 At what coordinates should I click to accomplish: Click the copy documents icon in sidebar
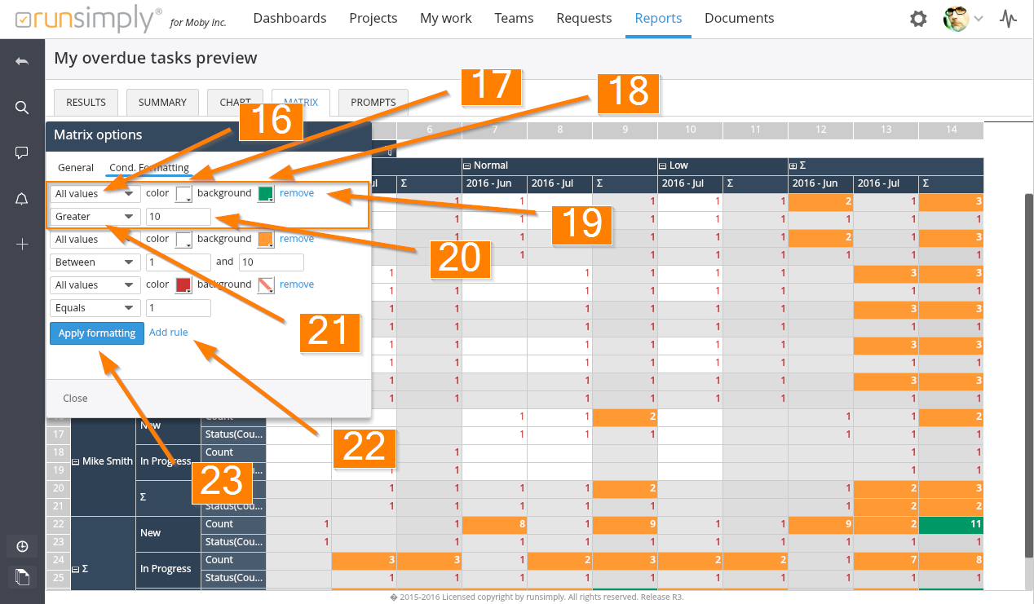pos(22,578)
